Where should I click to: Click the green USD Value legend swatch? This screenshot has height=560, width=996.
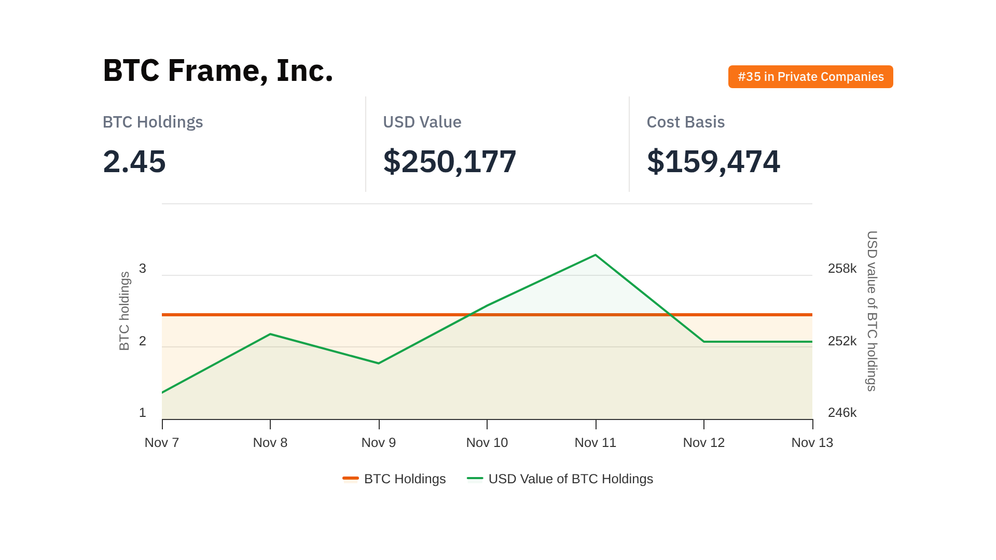(475, 478)
